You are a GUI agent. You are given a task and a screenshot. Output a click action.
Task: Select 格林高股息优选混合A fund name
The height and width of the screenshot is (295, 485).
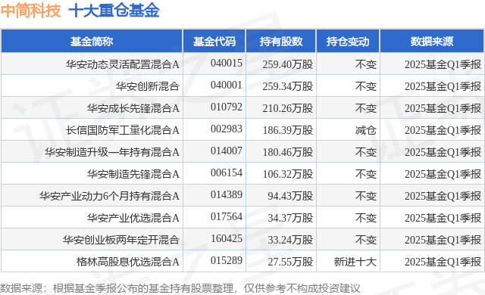128,262
